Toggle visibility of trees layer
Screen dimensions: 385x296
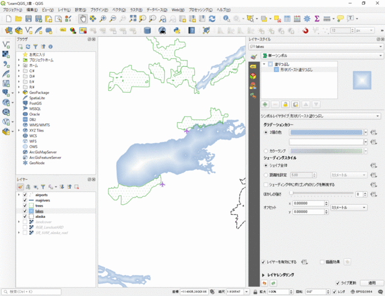coord(25,206)
